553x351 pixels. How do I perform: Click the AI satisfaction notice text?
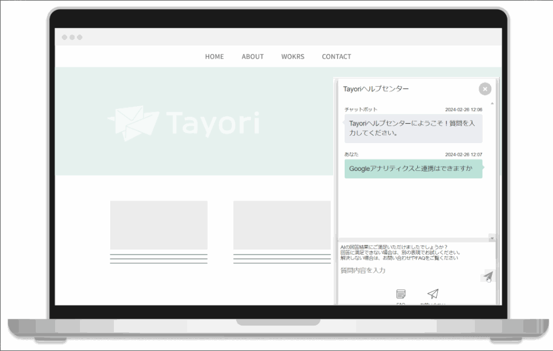coord(400,252)
